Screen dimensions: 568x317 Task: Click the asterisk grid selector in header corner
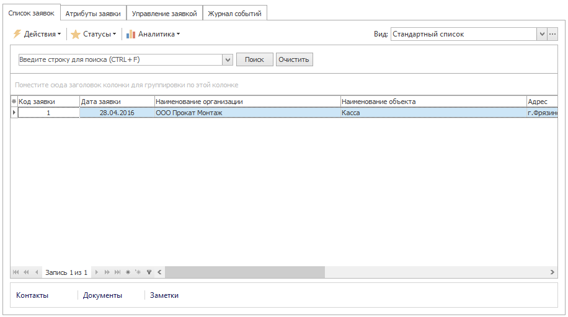[x=14, y=102]
